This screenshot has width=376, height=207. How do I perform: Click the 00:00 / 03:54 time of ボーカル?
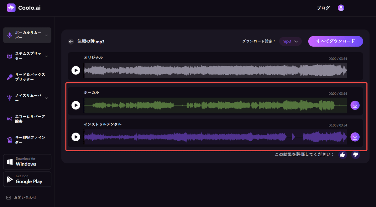(x=338, y=93)
